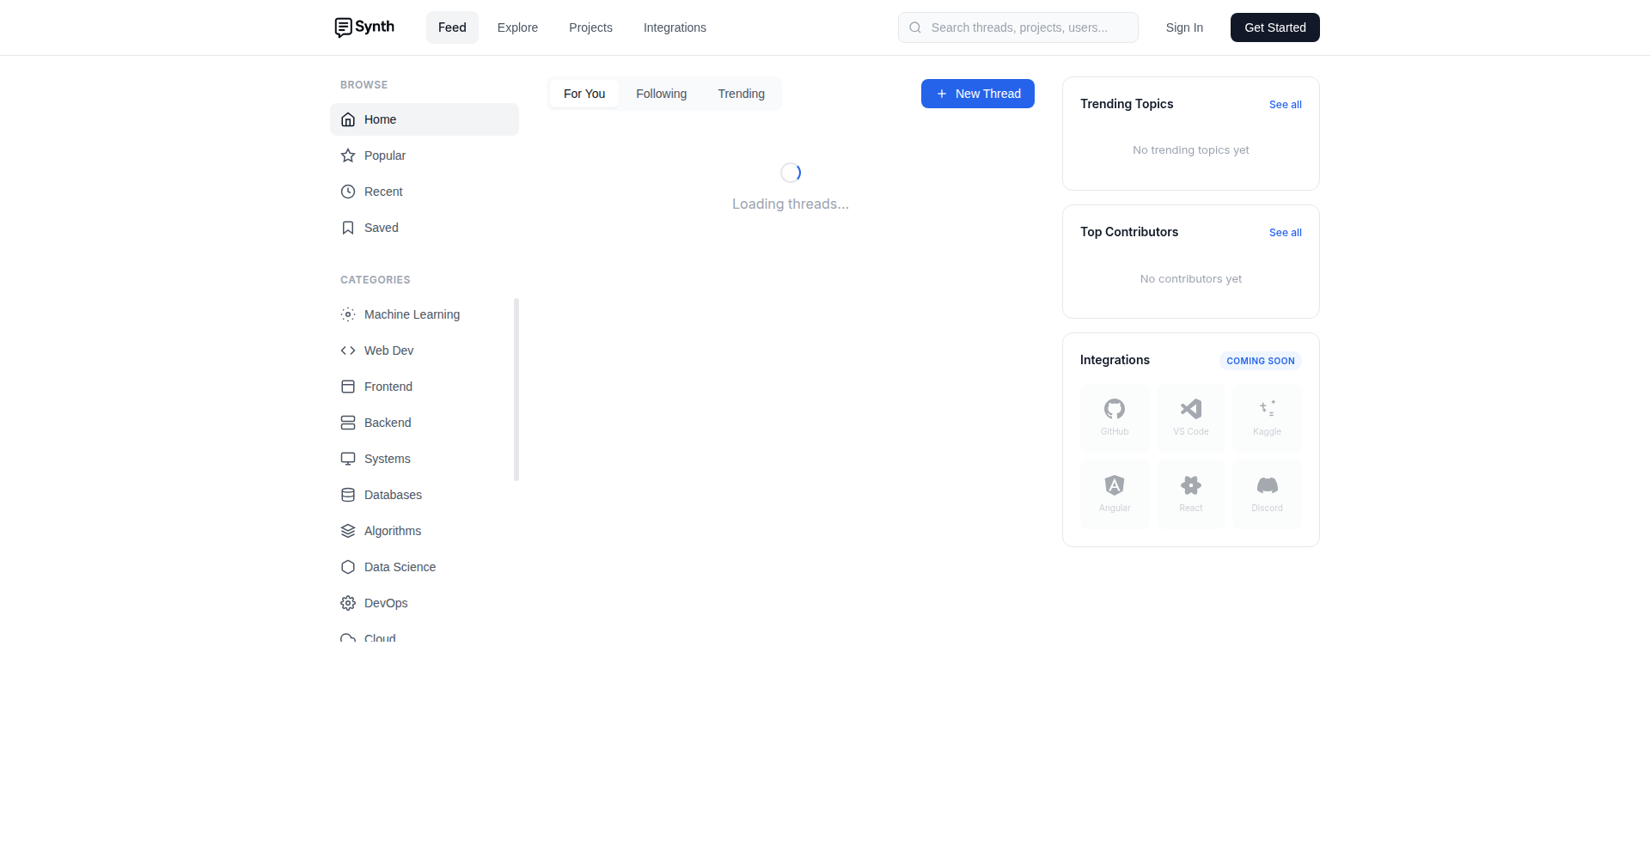Click the Kaggle integration icon

coord(1267,409)
